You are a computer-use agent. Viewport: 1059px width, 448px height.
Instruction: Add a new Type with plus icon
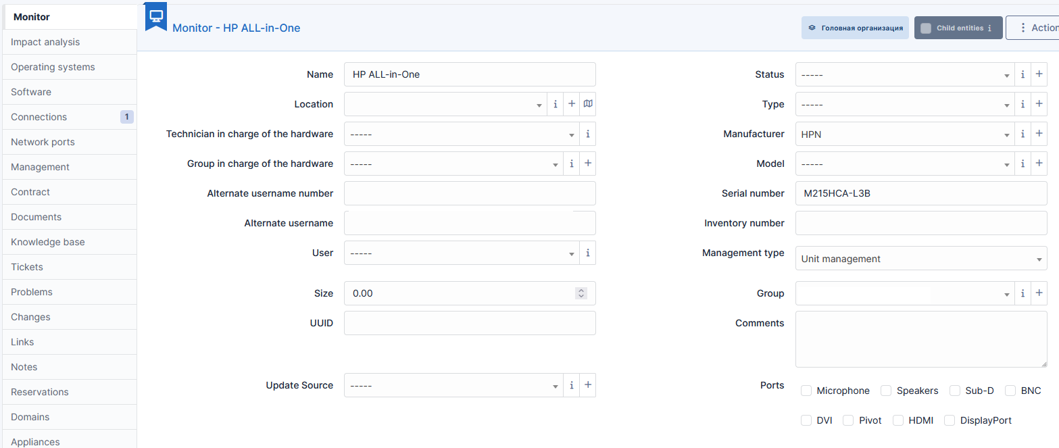[x=1039, y=104]
